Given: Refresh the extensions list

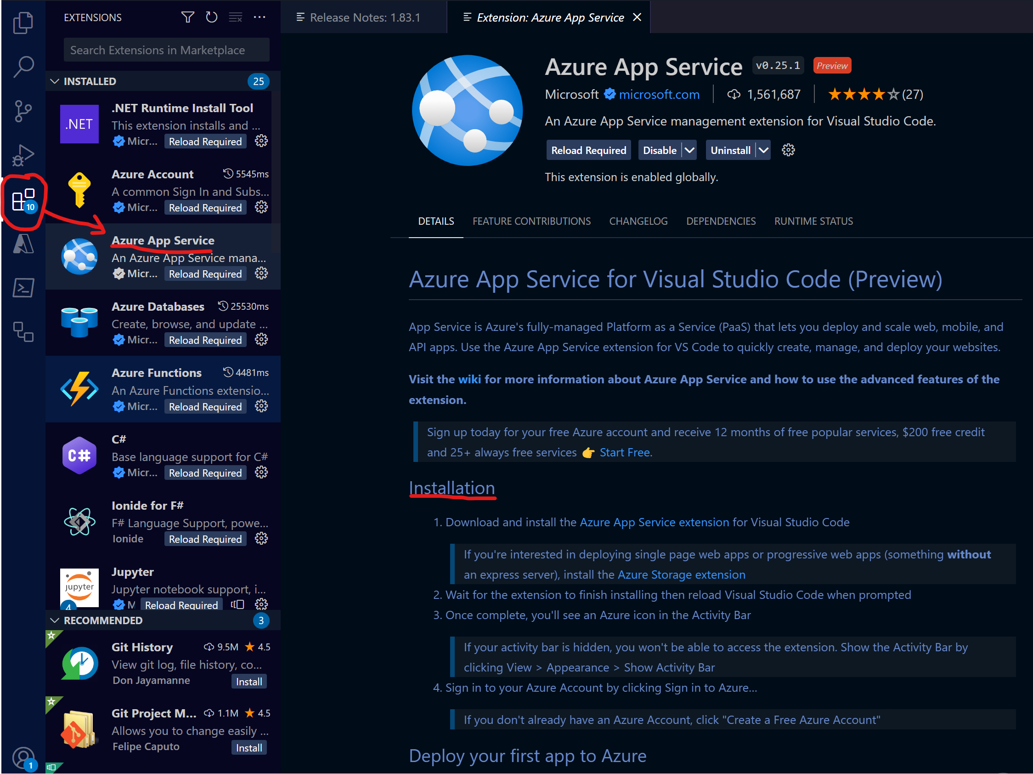Looking at the screenshot, I should click(212, 17).
